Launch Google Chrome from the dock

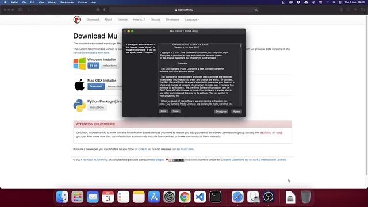coord(185,197)
